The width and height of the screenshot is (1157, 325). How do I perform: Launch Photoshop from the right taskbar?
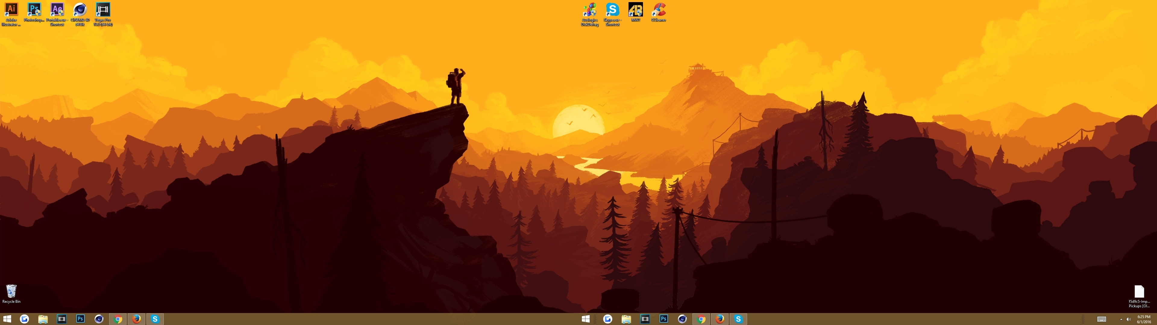tap(664, 319)
